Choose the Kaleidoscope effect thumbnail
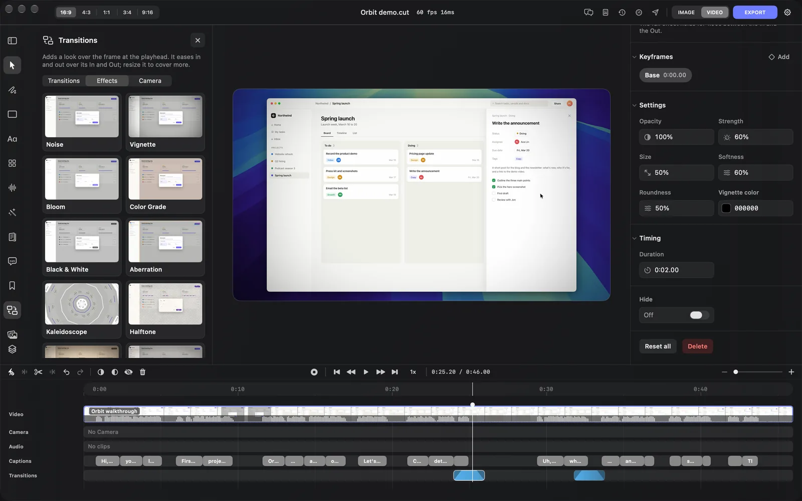Image resolution: width=802 pixels, height=501 pixels. coord(82,304)
